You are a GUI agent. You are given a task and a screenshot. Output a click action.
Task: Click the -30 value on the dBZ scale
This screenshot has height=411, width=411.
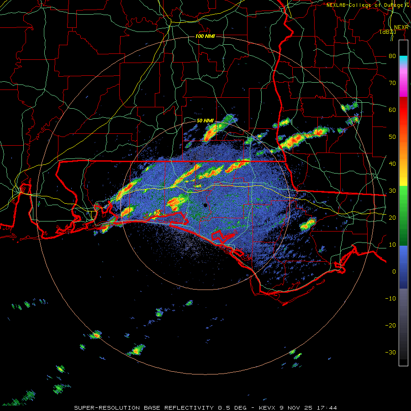(390, 353)
